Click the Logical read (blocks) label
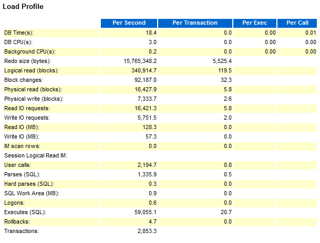This screenshot has width=320, height=243. pos(32,70)
